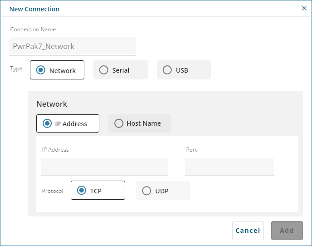
Task: Select the IP Address radio option
Action: point(68,123)
